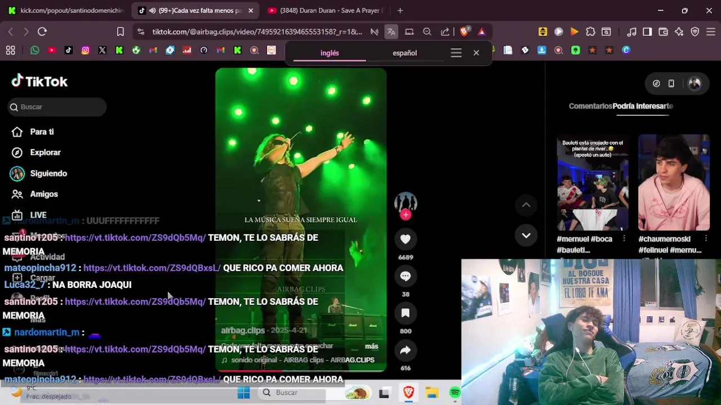721x405 pixels.
Task: Open the Brave wallet icon
Action: pos(663,32)
